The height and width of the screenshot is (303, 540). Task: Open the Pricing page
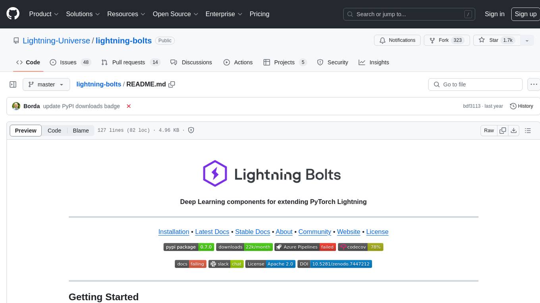click(x=259, y=14)
